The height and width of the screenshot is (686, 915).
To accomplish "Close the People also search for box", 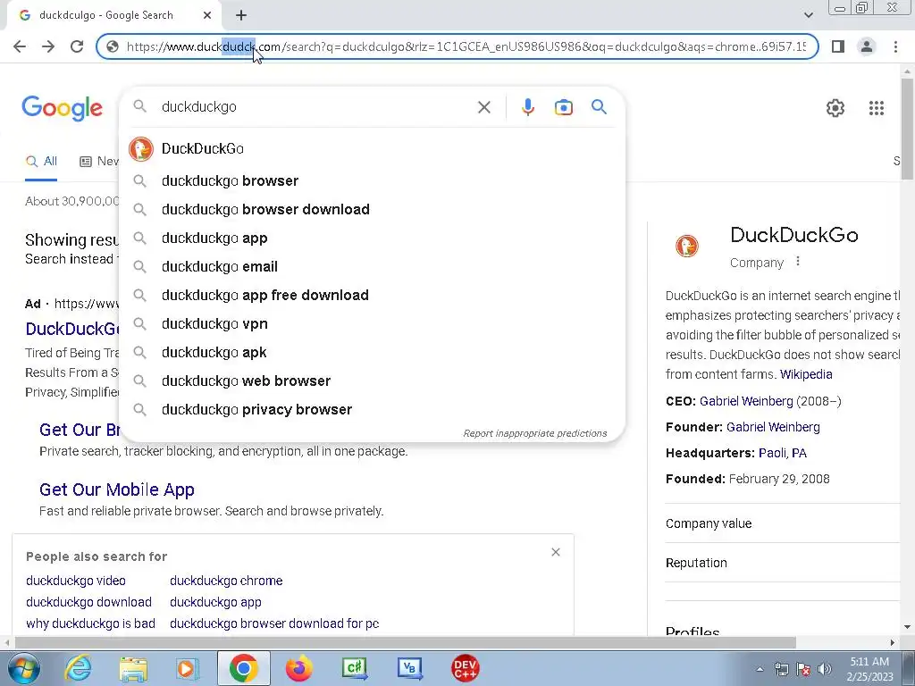I will [x=556, y=552].
